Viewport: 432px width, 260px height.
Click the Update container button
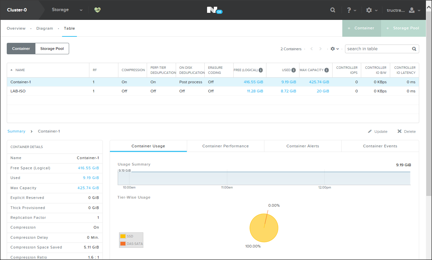pyautogui.click(x=378, y=132)
